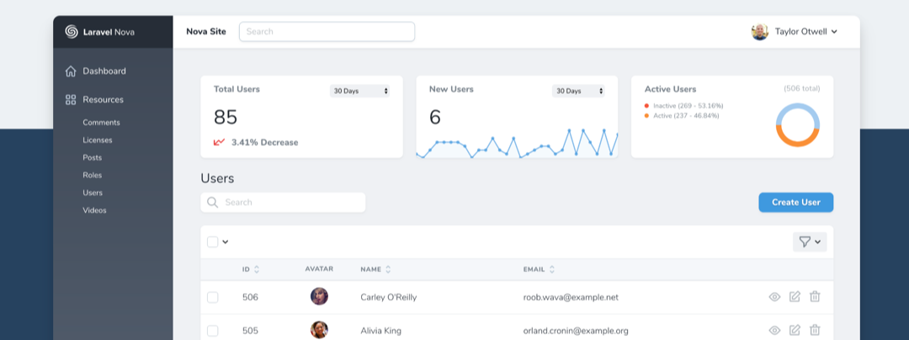909x340 pixels.
Task: Sort table by ID column arrows
Action: click(257, 269)
